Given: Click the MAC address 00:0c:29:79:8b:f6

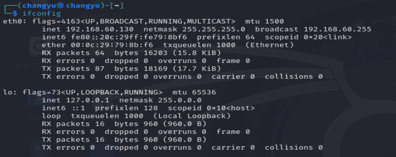Looking at the screenshot, I should [x=112, y=45].
